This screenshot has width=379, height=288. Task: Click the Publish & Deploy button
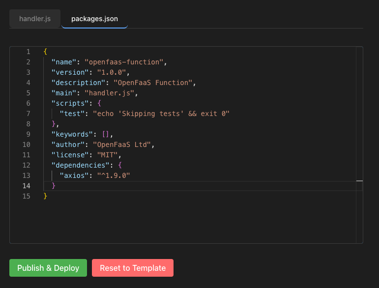tap(48, 268)
